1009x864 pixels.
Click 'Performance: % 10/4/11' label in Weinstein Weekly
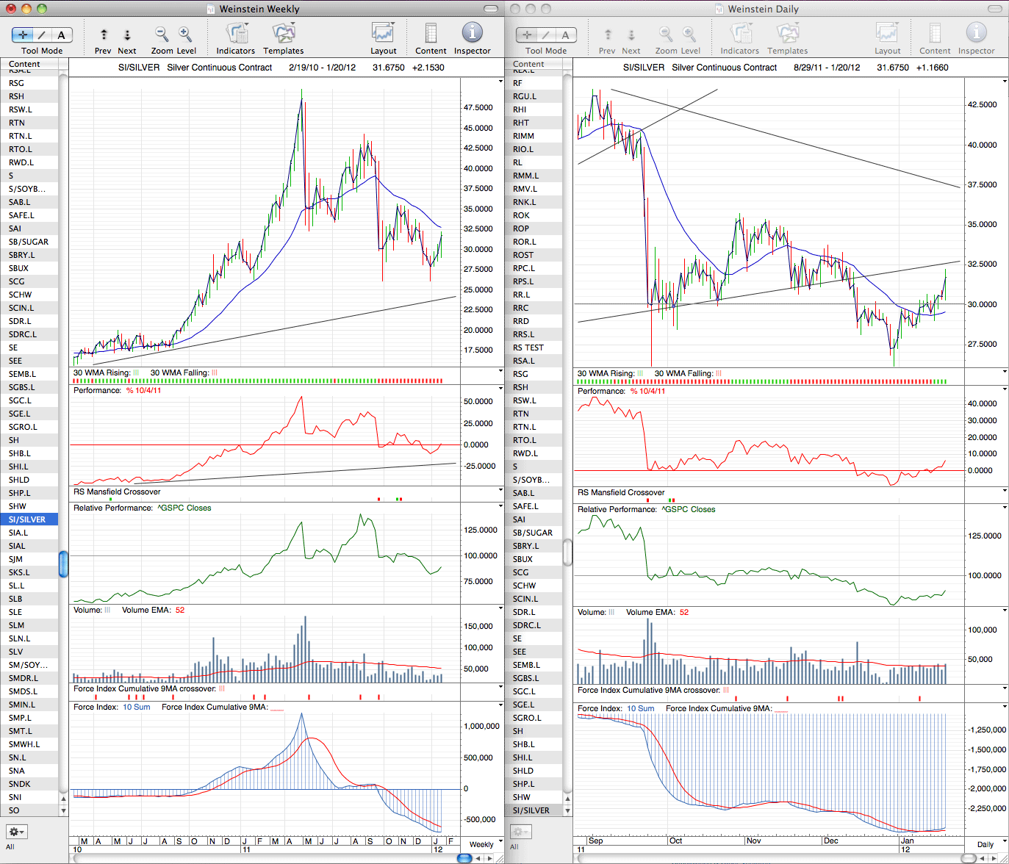click(117, 390)
